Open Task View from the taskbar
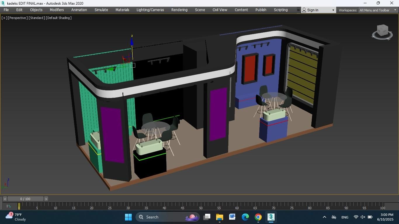Image resolution: width=399 pixels, height=224 pixels. [207, 217]
